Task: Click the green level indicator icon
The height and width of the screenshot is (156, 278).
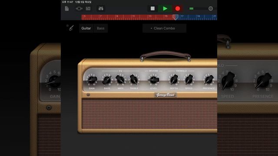Action: tap(191, 9)
